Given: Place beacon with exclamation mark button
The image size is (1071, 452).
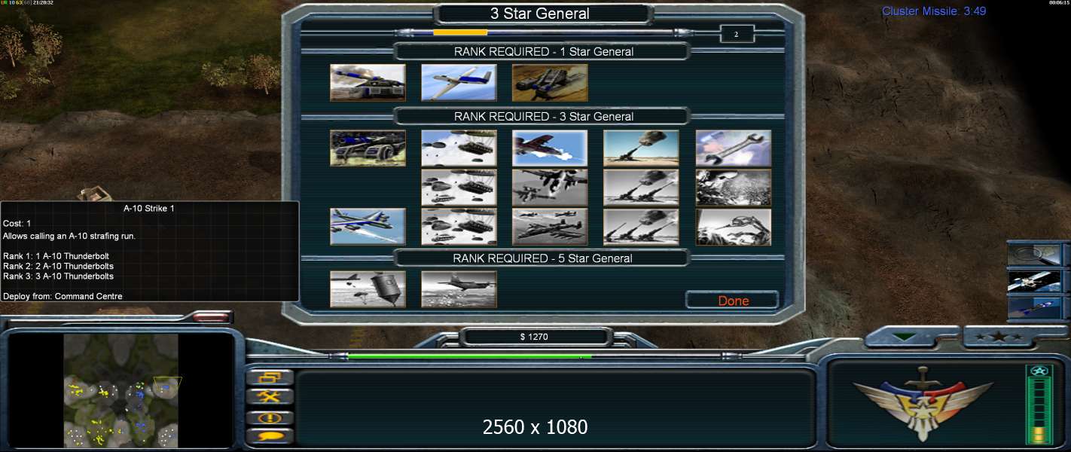Looking at the screenshot, I should click(x=270, y=417).
